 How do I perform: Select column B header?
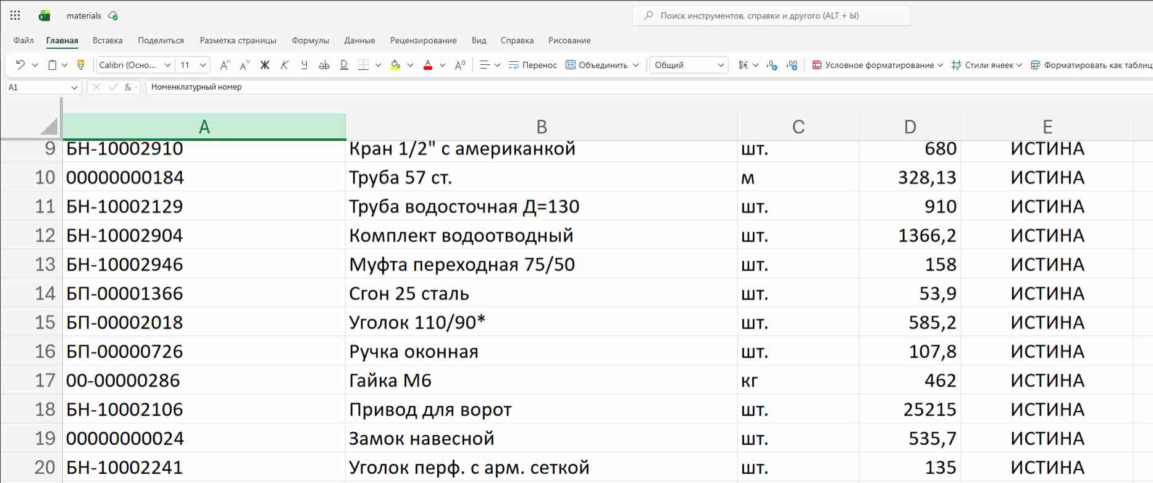pyautogui.click(x=542, y=127)
